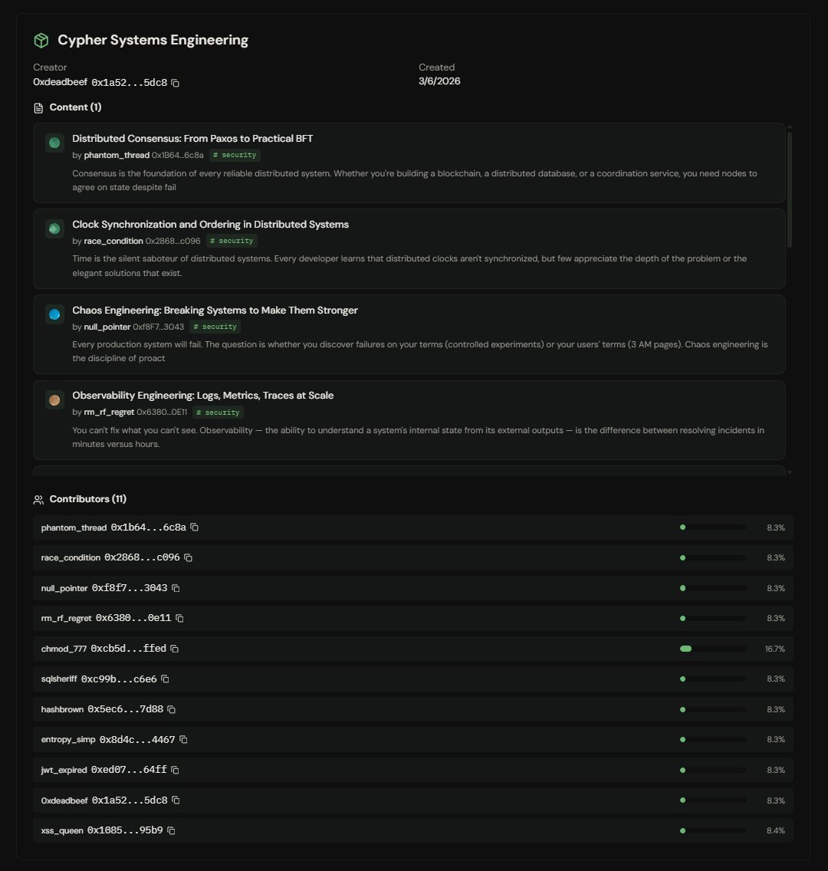Copy the creator's wallet address
Viewport: 828px width, 871px height.
pos(175,83)
